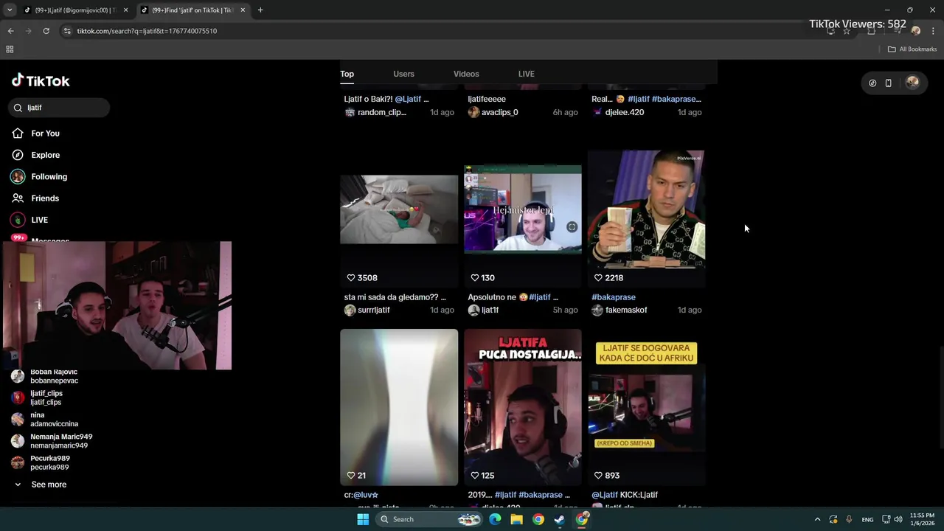Click the TikTok logo
This screenshot has height=531, width=944.
tap(41, 80)
